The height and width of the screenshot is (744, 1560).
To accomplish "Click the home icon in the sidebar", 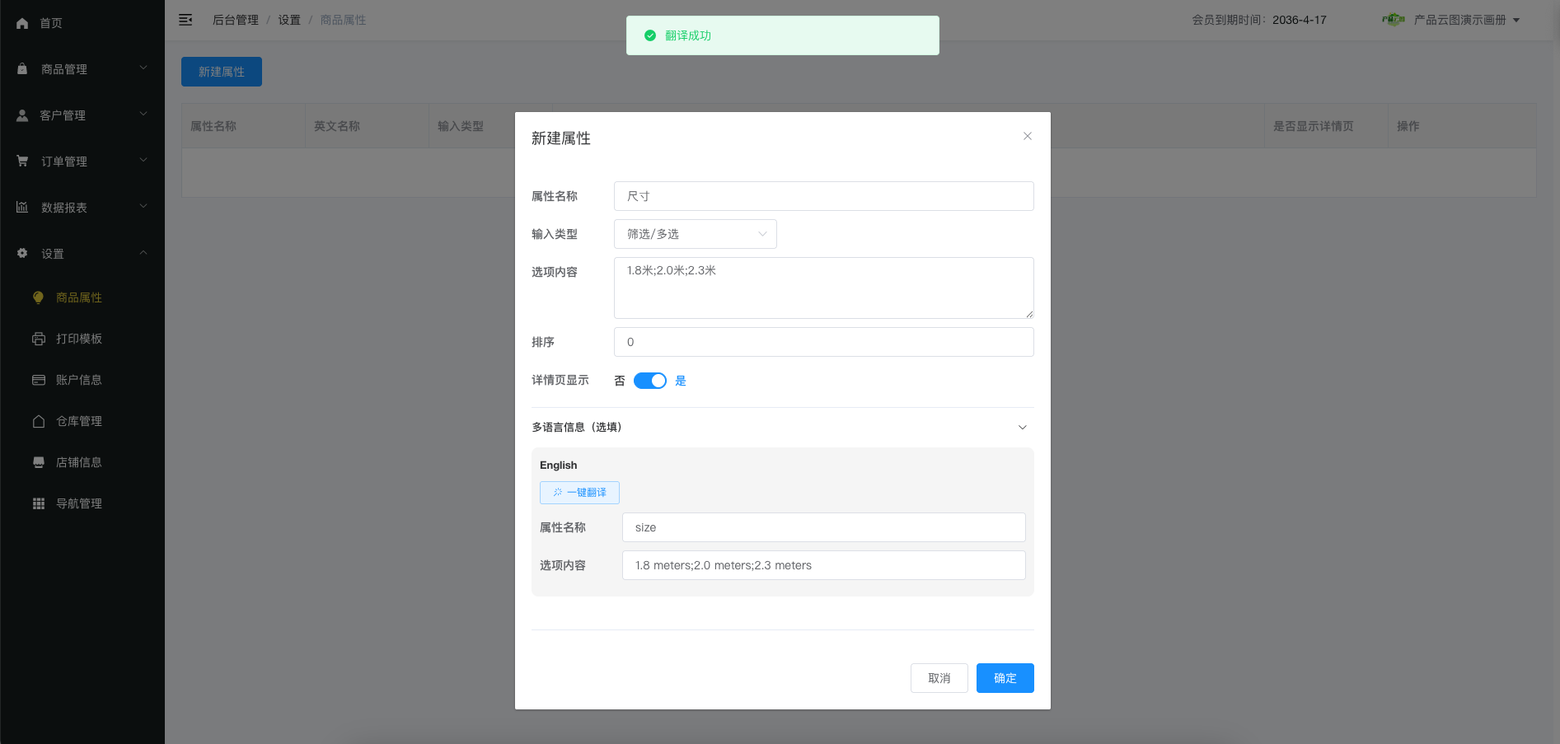I will (22, 23).
